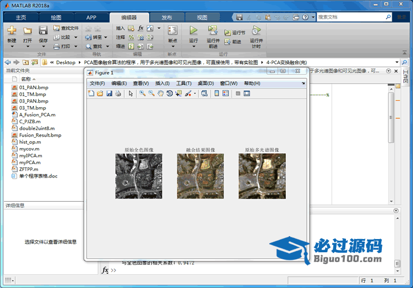Click the Save Figure icon

(x=109, y=93)
